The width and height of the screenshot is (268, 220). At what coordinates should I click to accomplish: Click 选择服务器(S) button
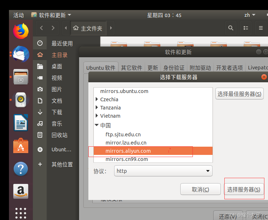244,189
